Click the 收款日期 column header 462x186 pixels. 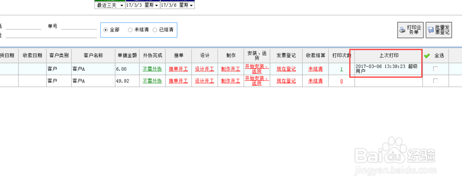(32, 56)
